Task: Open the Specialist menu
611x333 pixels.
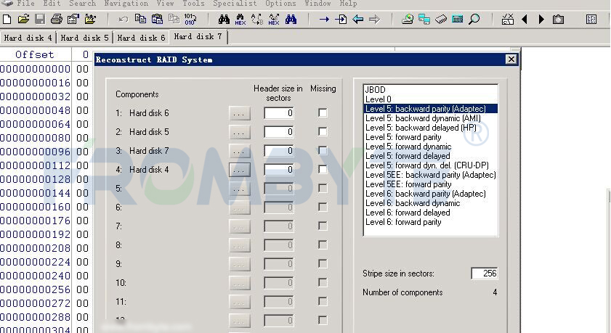Action: pyautogui.click(x=235, y=4)
